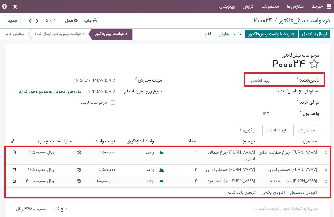Reset price icon on FURN_8888 row
The height and width of the screenshot is (217, 334).
[x=79, y=152]
